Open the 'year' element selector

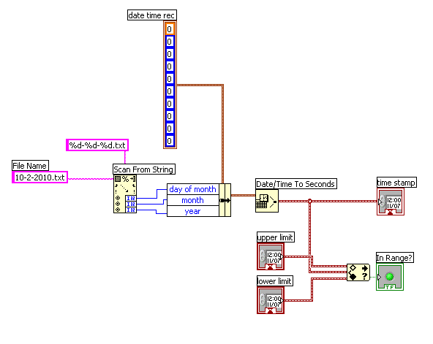click(193, 211)
